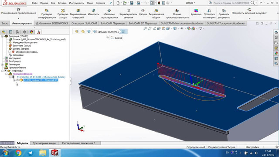Toggle the Обновлённая модель checkbox
This screenshot has height=157, width=279.
point(10,52)
